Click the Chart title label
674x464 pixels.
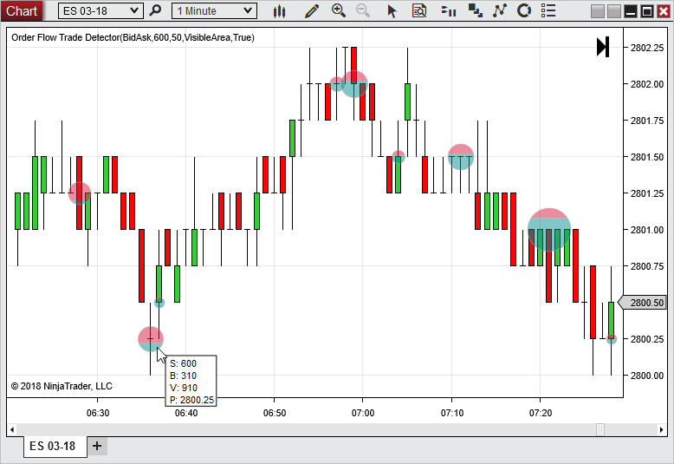(x=22, y=11)
